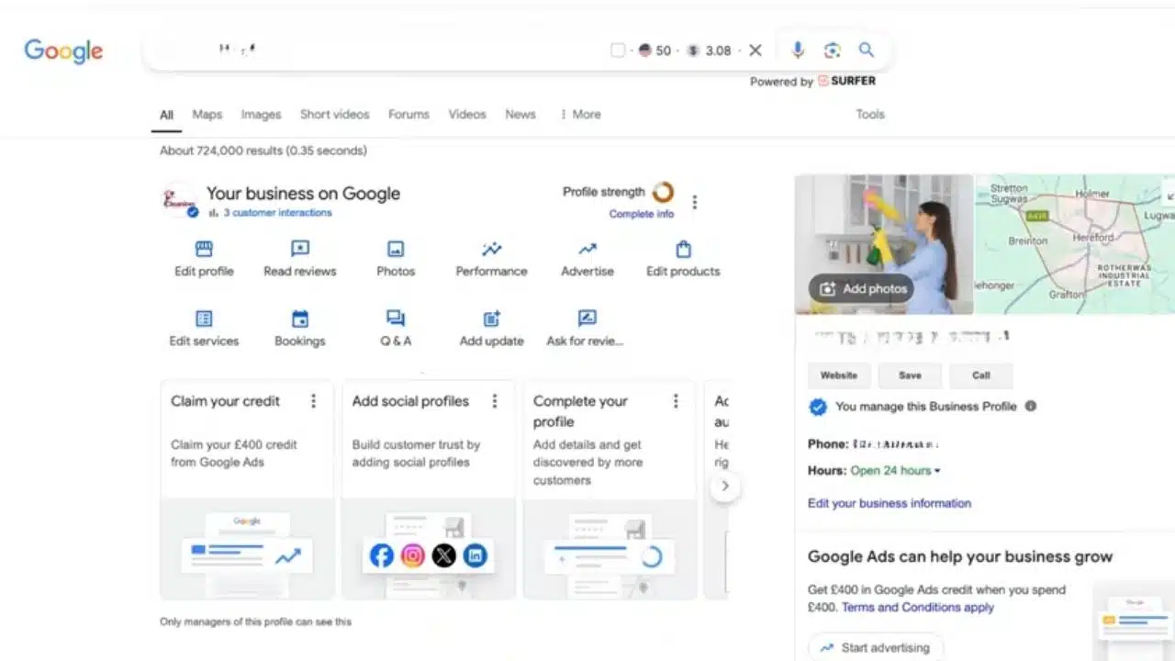Click the Website button

[839, 375]
